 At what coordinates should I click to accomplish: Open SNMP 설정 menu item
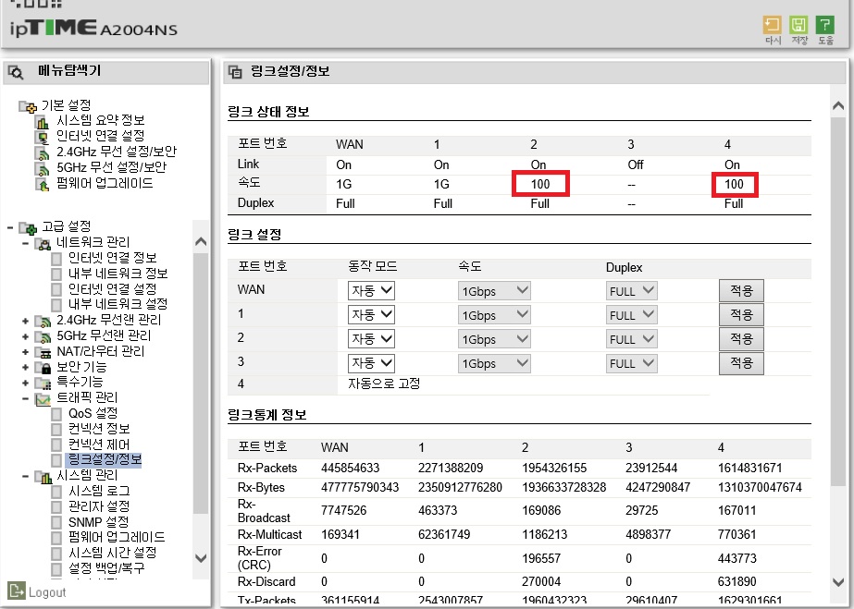[98, 522]
